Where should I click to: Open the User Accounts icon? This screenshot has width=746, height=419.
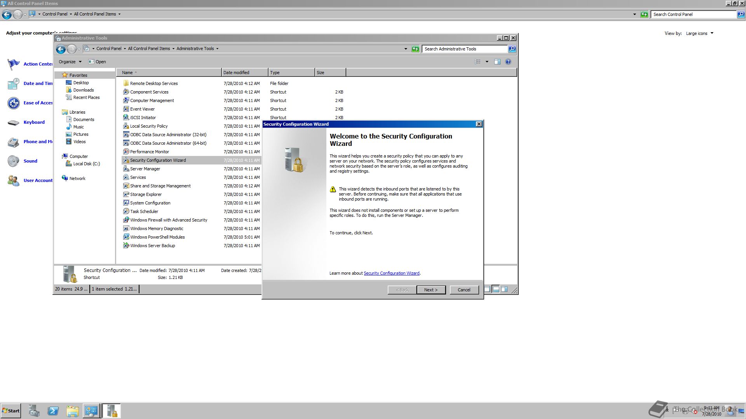(x=14, y=180)
